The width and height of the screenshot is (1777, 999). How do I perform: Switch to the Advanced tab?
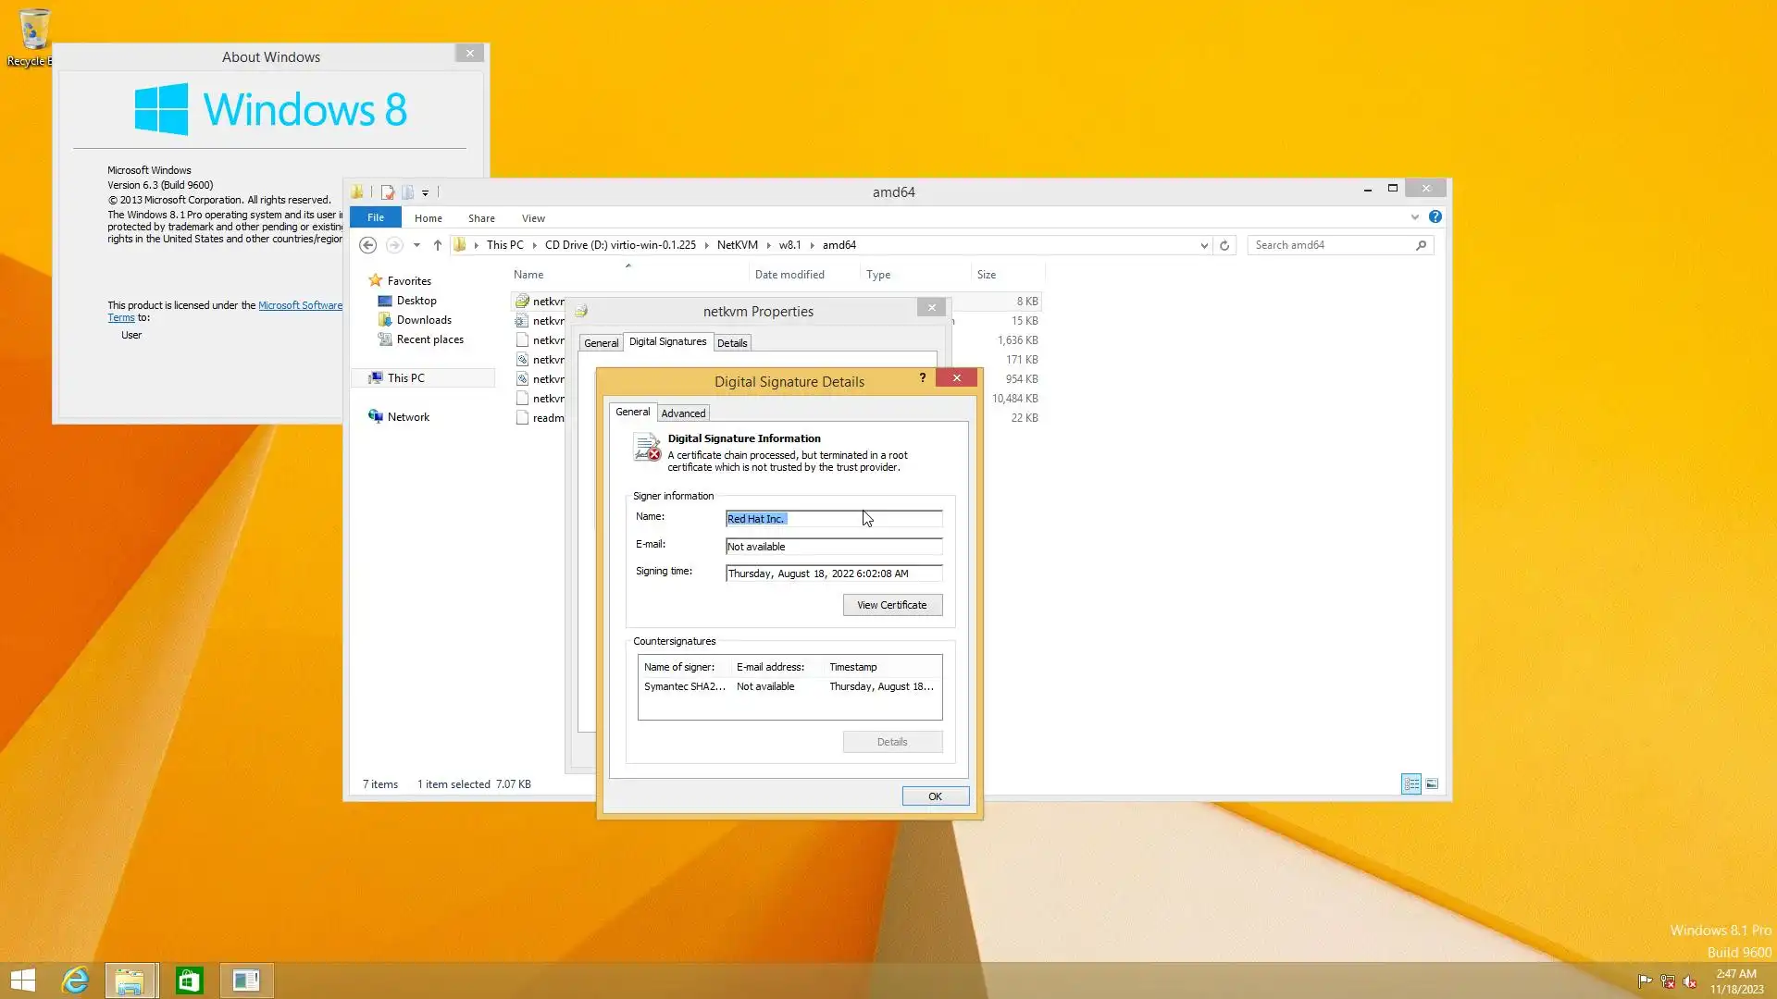(x=683, y=413)
